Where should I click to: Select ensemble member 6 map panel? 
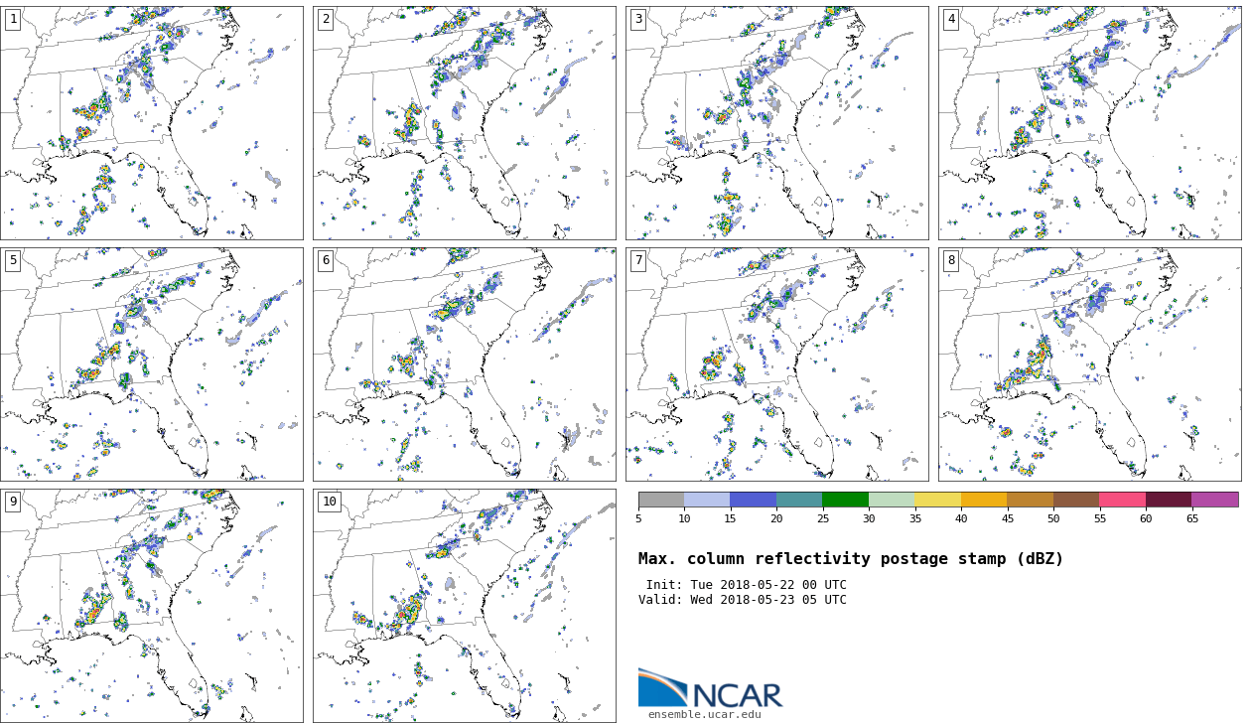coord(464,364)
